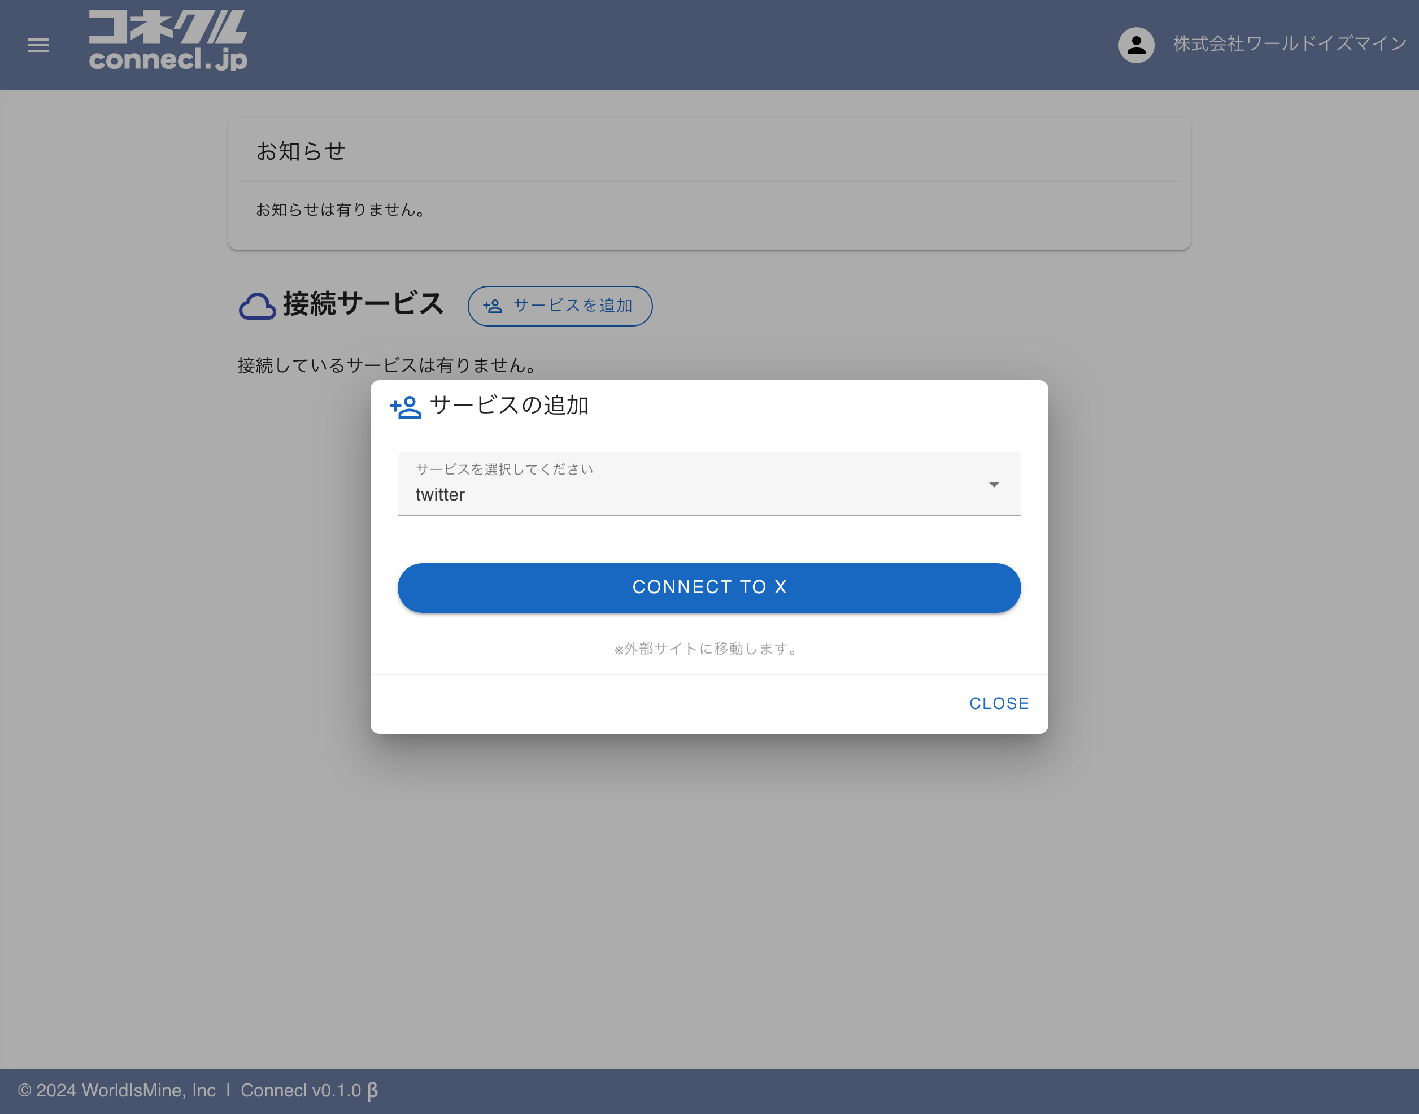Click the footer © 2024 WorldIsMine, Inc

(x=117, y=1090)
